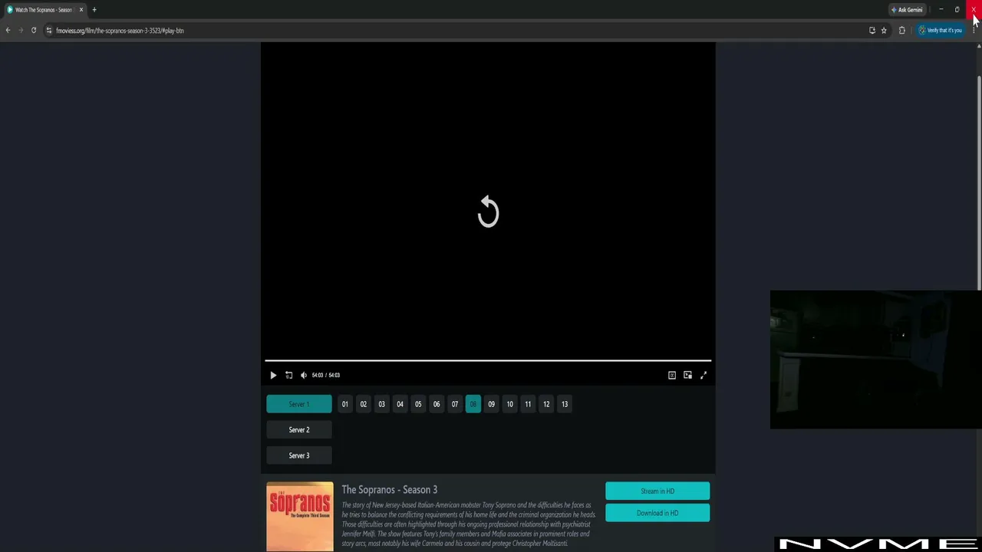
Task: Enter fullscreen with the expand icon
Action: (704, 375)
